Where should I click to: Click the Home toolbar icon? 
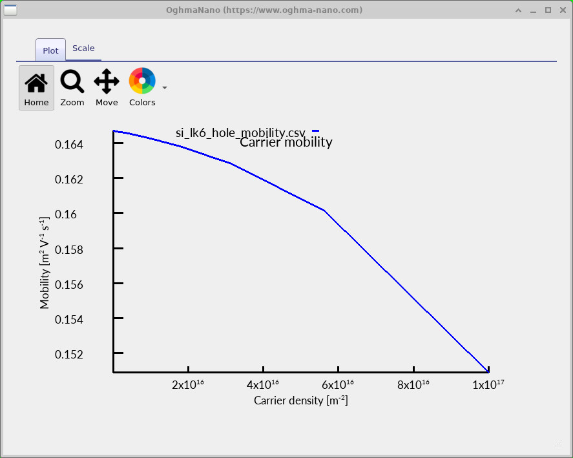(36, 88)
